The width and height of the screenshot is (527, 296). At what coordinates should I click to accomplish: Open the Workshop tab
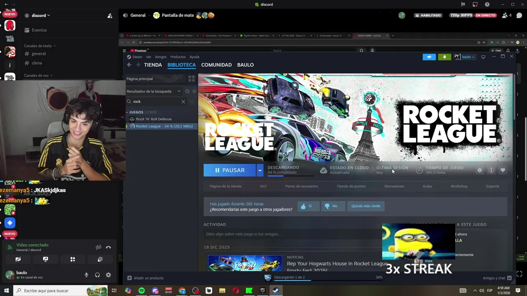click(459, 186)
